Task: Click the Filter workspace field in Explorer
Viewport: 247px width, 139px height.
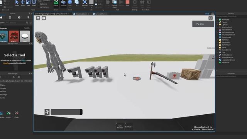Action: pos(231,16)
